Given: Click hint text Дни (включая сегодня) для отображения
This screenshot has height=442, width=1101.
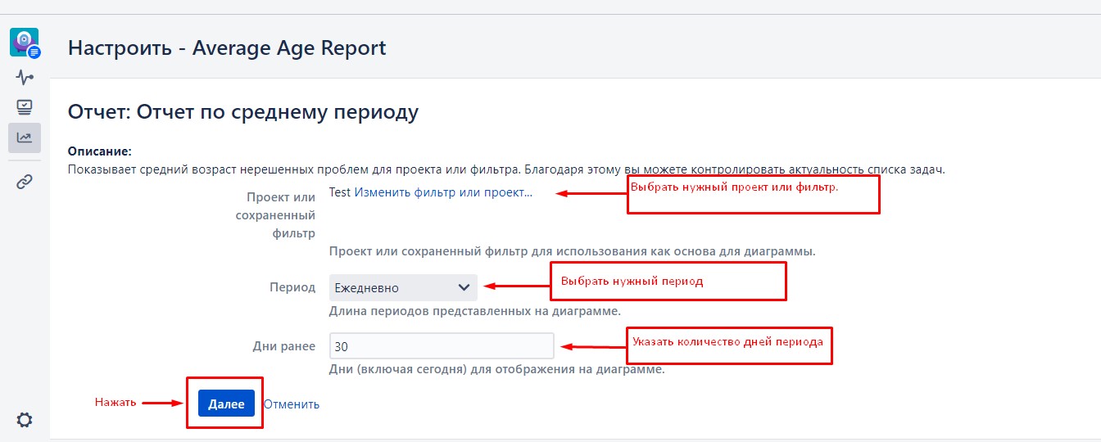Looking at the screenshot, I should (x=496, y=369).
